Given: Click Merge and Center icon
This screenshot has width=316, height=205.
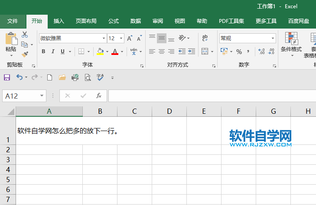Looking at the screenshot, I should coord(205,51).
